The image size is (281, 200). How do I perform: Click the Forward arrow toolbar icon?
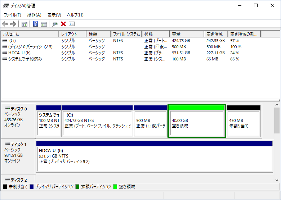click(13, 24)
